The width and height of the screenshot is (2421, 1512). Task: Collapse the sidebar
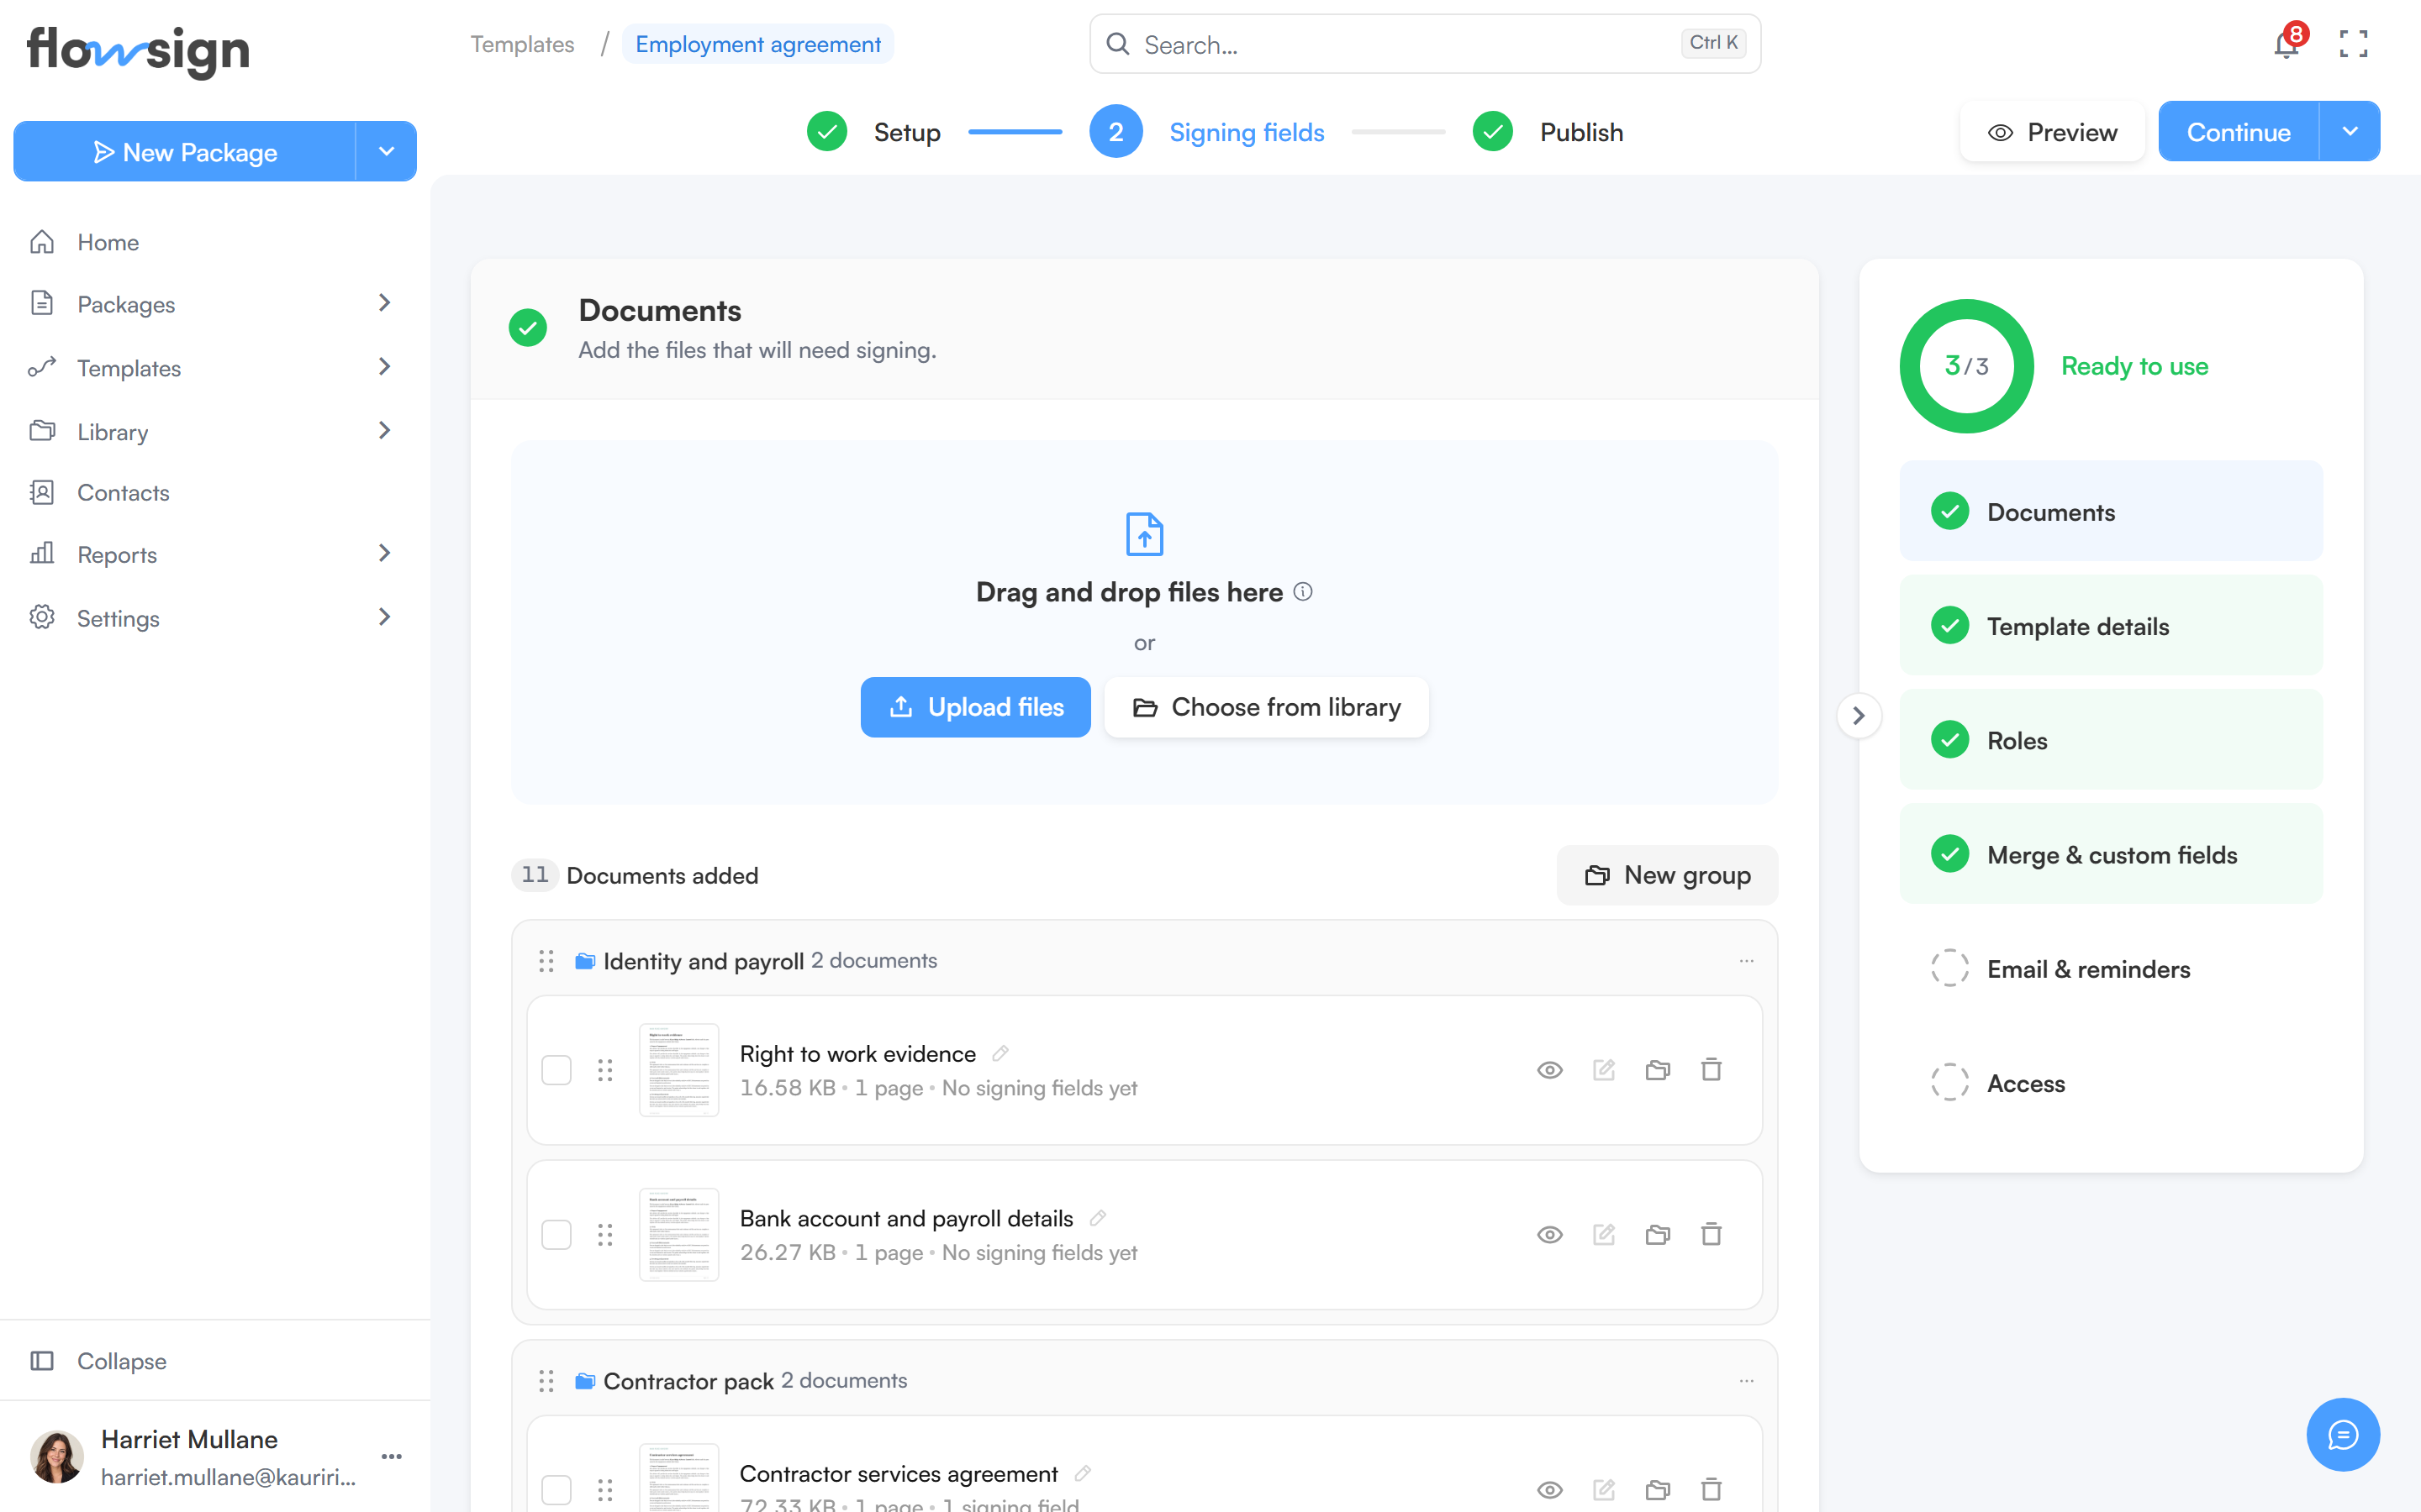[98, 1361]
